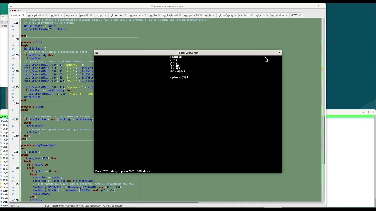Close the cpu_instr tab
This screenshot has width=376, height=211.
(x=252, y=15)
